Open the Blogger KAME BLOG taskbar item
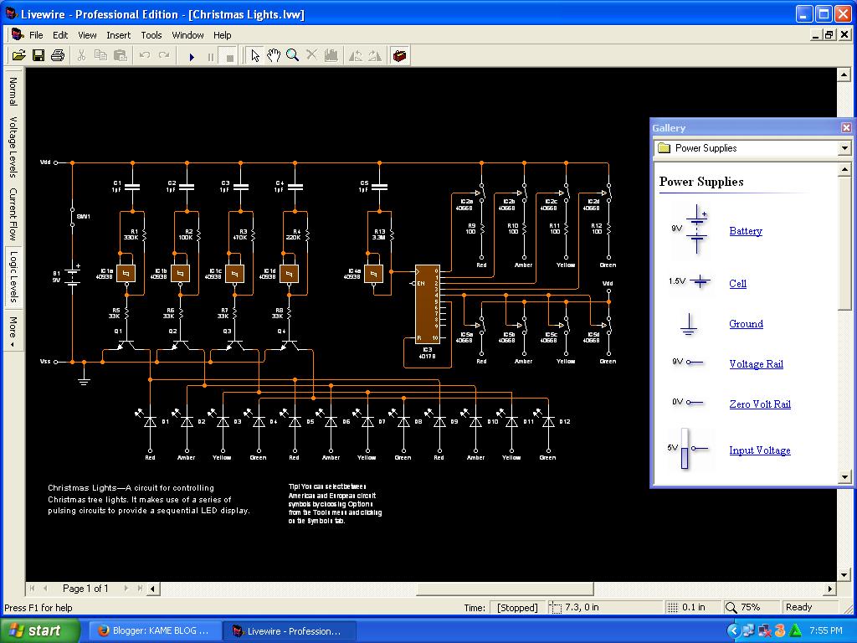 154,630
